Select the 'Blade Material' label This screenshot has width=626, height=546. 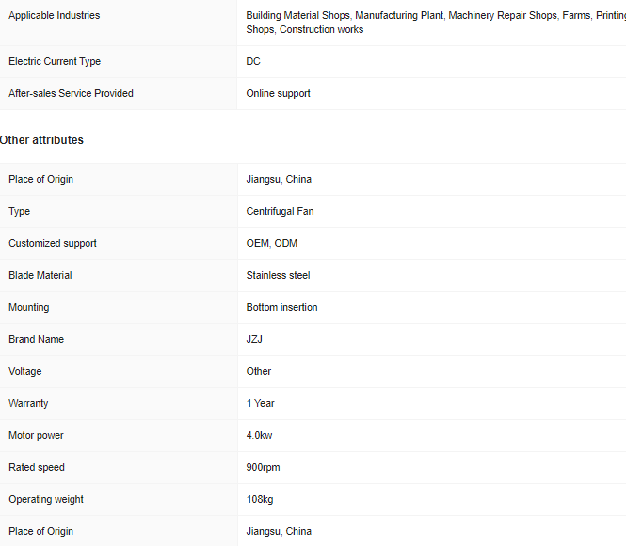(40, 275)
